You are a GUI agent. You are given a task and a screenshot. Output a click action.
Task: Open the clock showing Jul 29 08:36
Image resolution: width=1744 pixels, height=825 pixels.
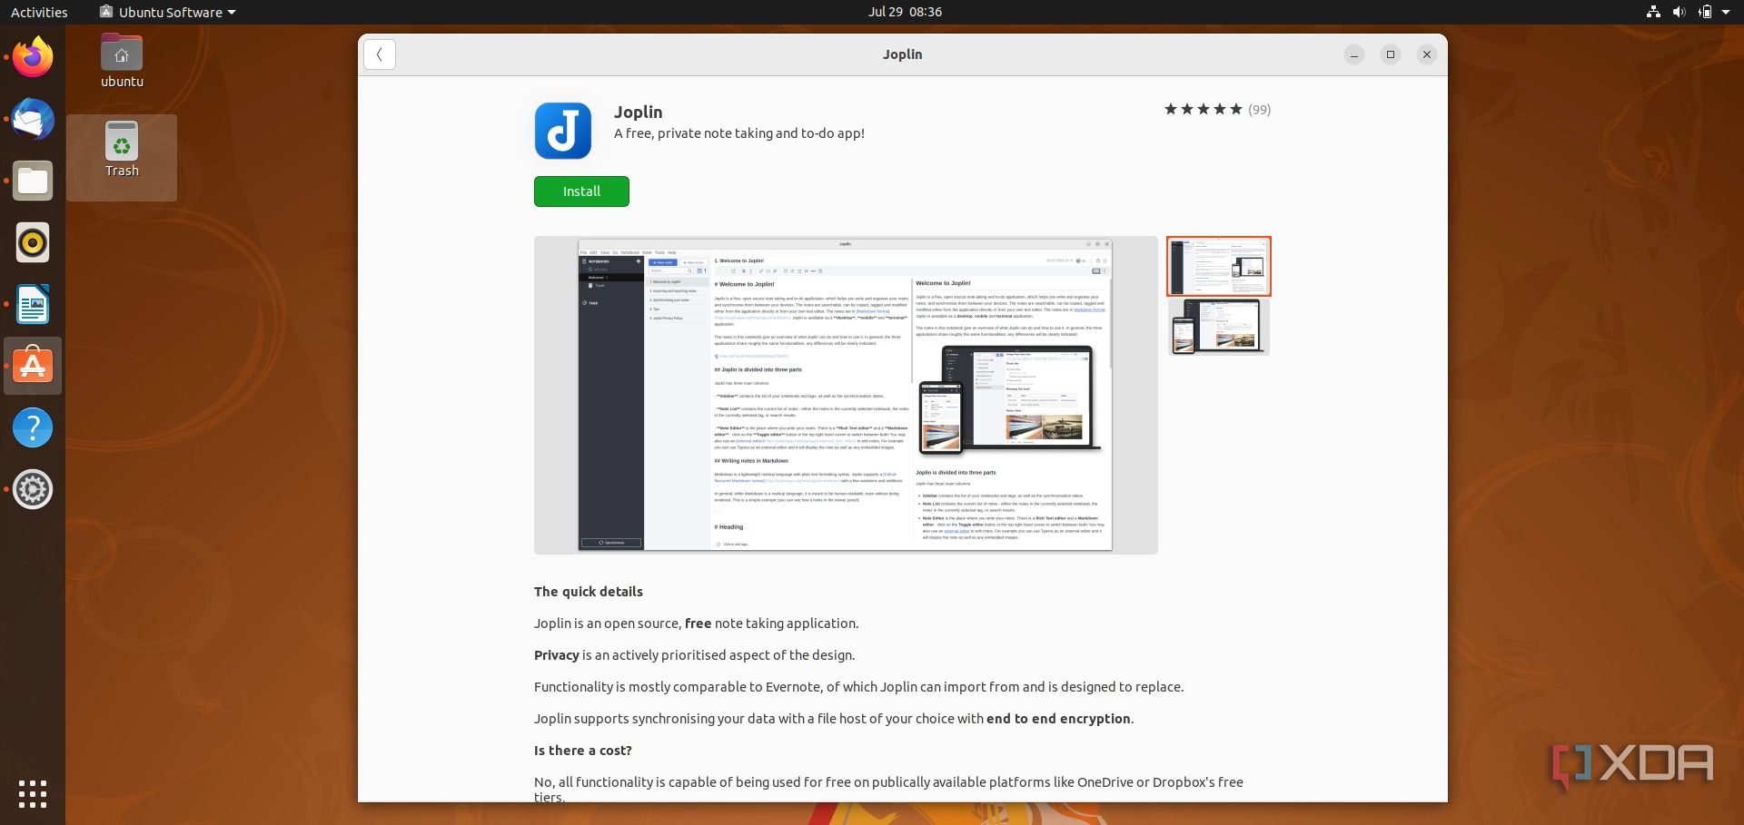click(x=905, y=12)
